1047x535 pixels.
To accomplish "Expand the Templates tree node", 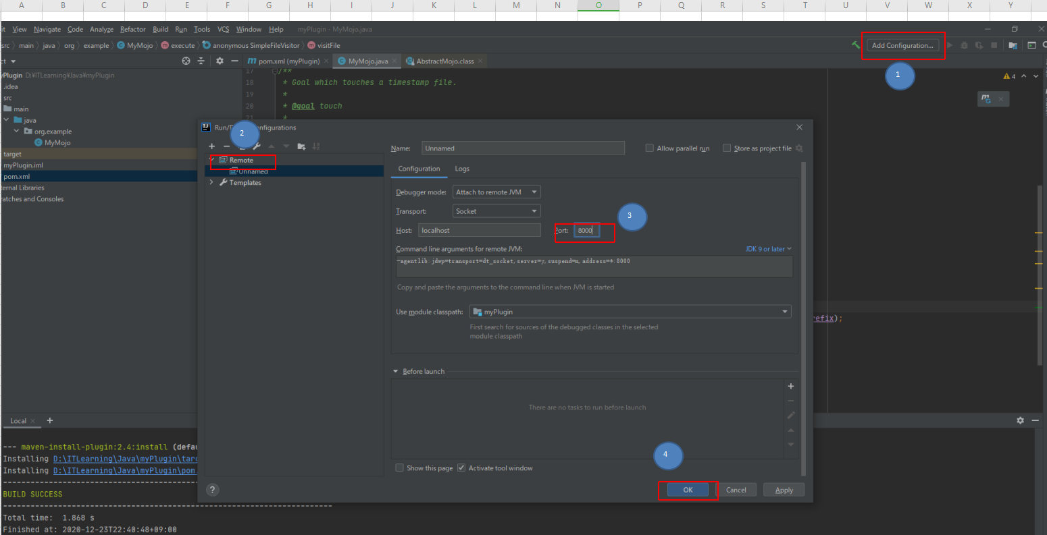I will tap(211, 182).
